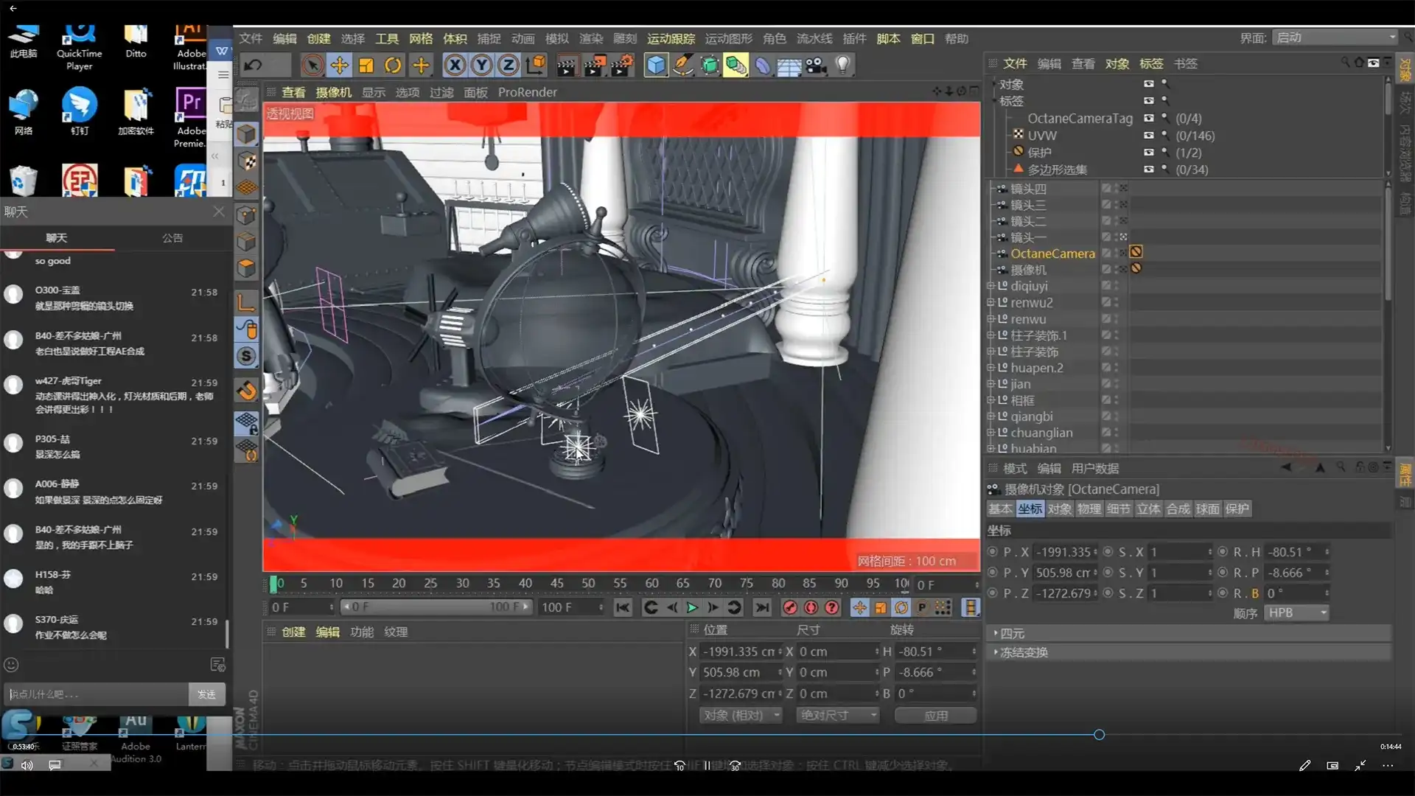Click frame 50 on the timeline
Image resolution: width=1415 pixels, height=796 pixels.
coord(588,583)
